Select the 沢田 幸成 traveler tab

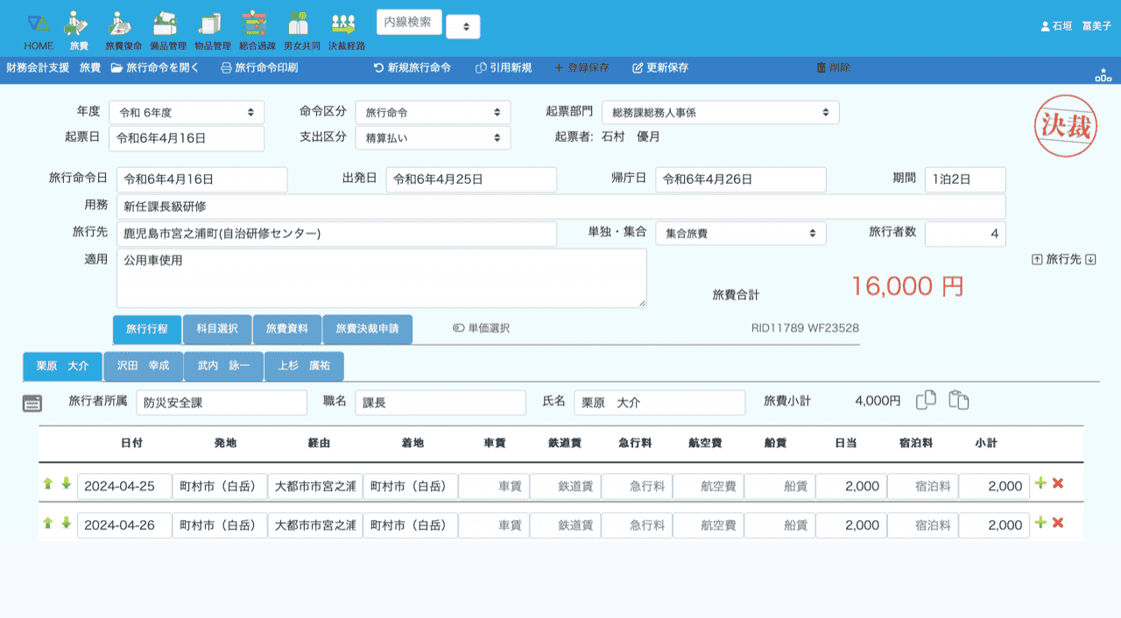[x=144, y=366]
